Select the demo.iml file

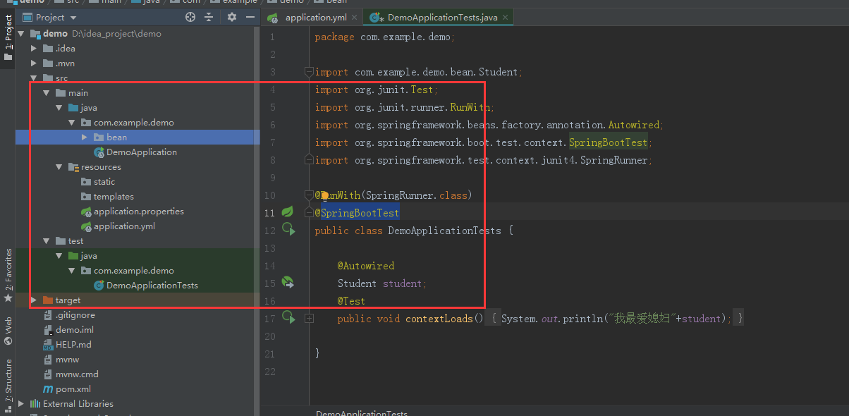tap(75, 329)
